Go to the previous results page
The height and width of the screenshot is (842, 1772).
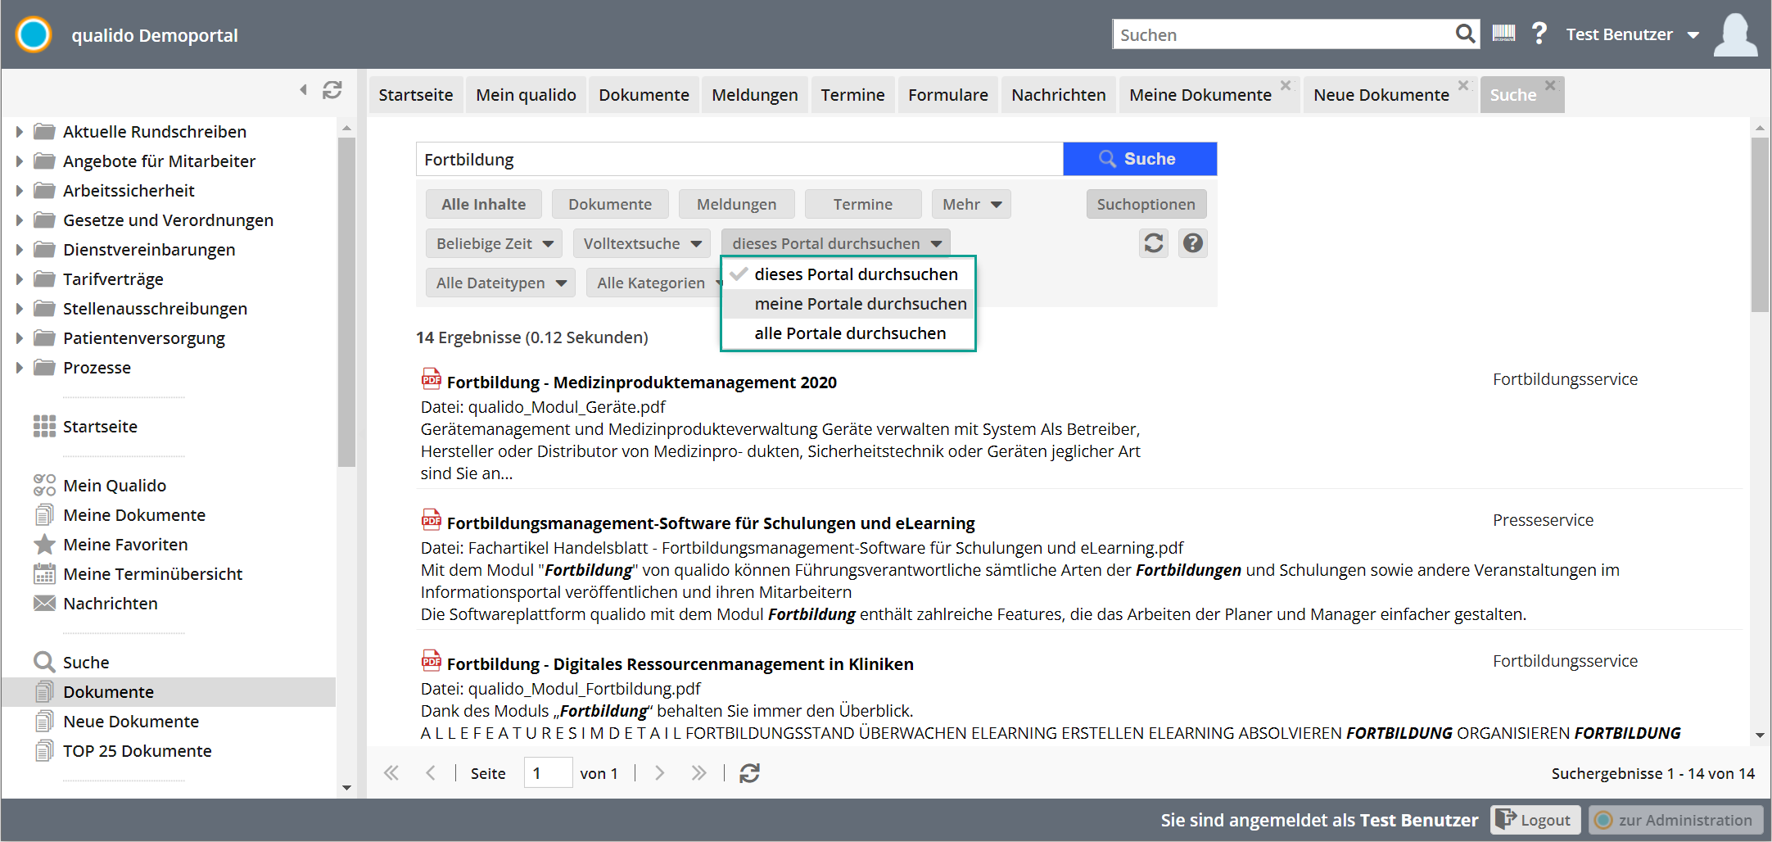[431, 773]
